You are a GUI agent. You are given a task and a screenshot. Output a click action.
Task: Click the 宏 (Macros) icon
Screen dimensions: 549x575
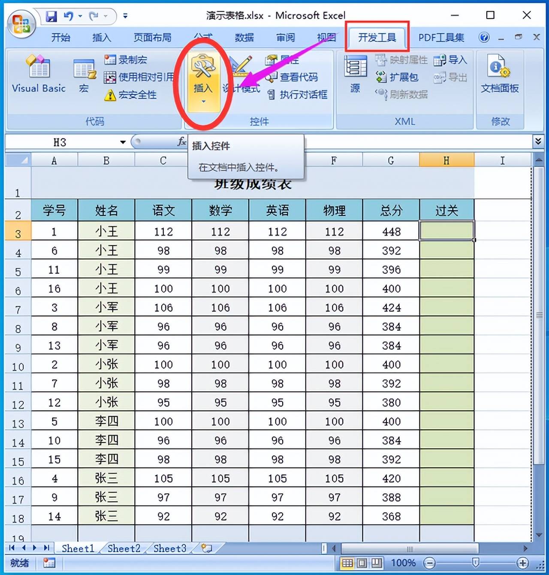coord(84,75)
